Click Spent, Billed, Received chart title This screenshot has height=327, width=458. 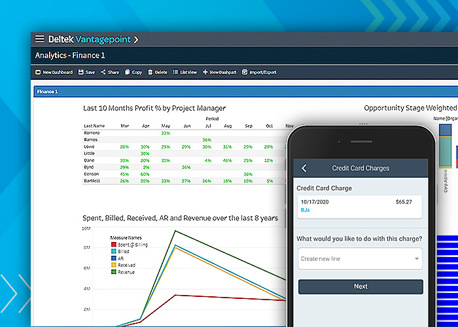click(x=180, y=218)
